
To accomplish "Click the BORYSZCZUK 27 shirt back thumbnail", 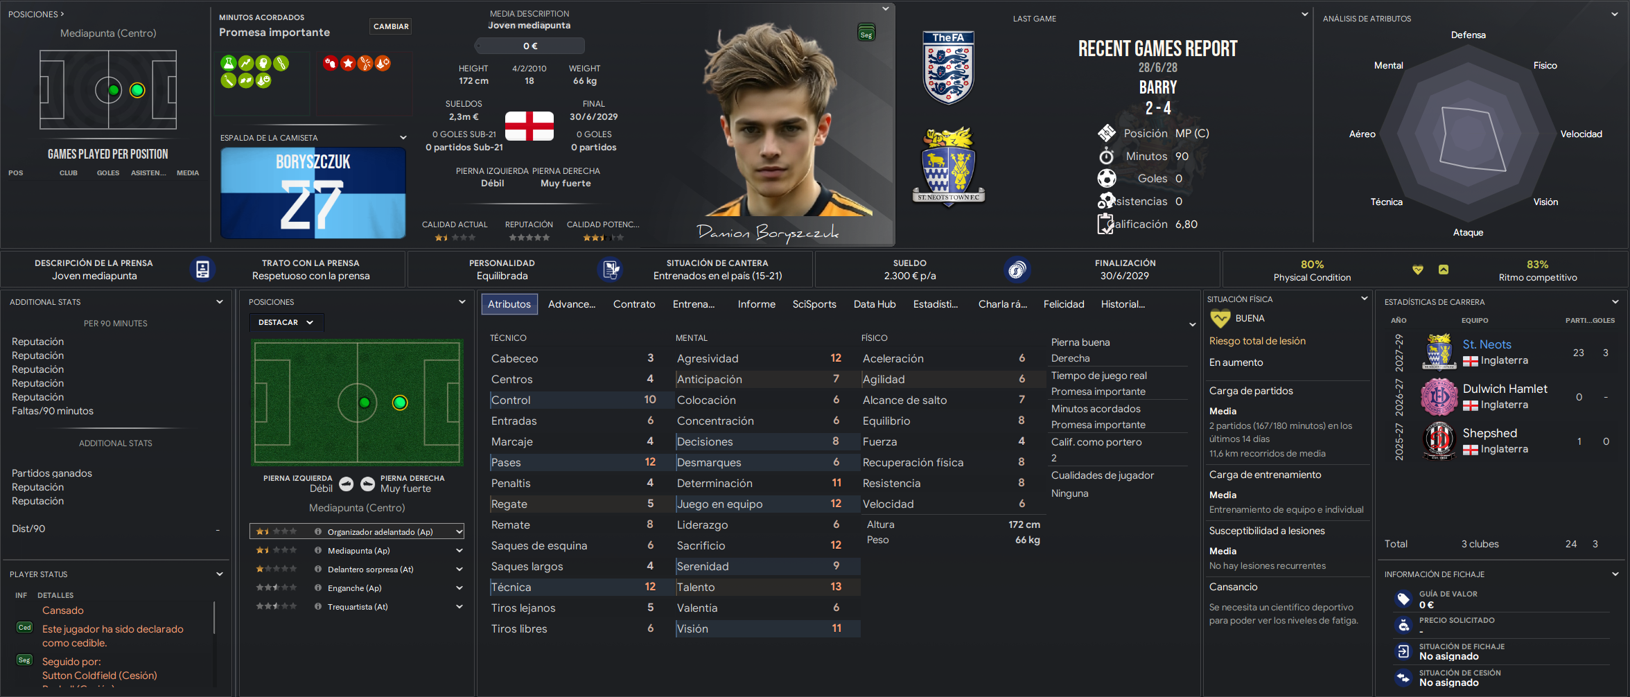I will coord(313,193).
